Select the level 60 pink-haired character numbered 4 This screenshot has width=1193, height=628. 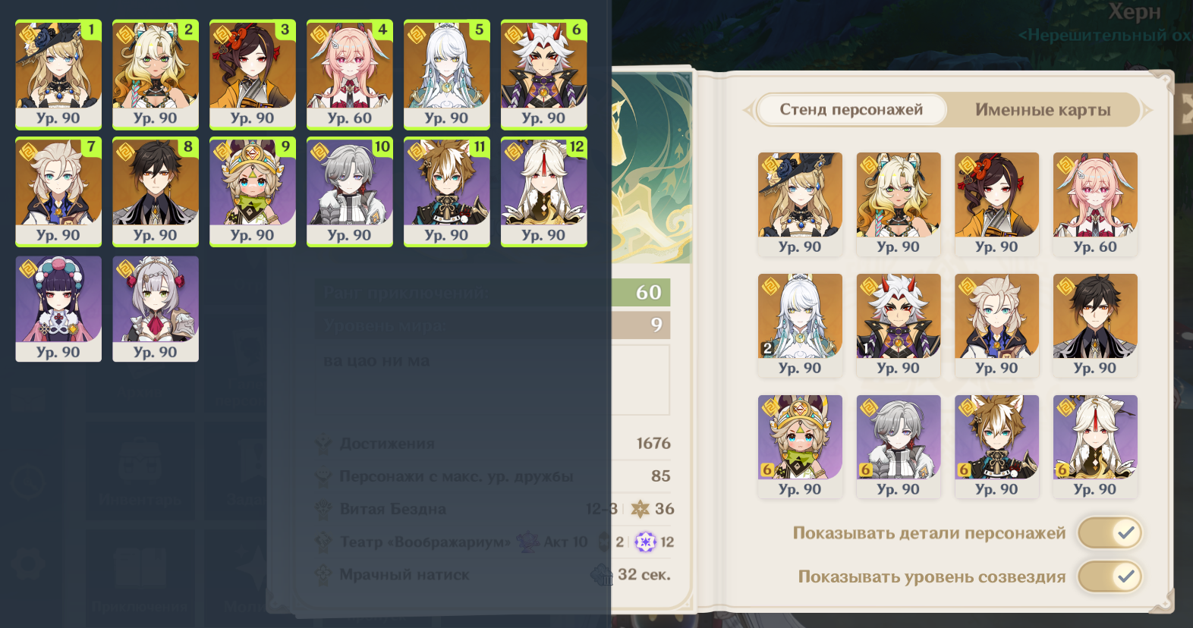point(350,74)
